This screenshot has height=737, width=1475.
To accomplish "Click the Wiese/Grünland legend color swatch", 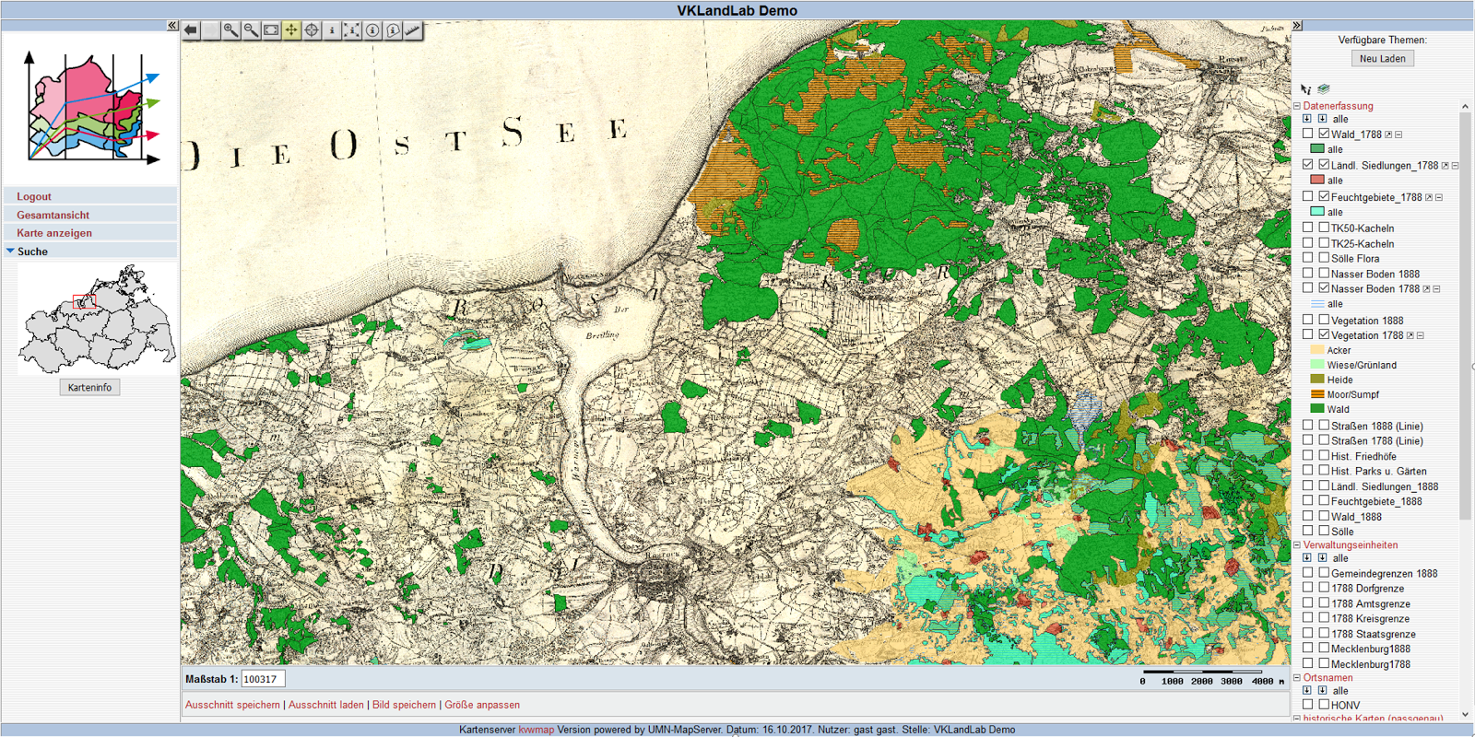I will pyautogui.click(x=1317, y=365).
